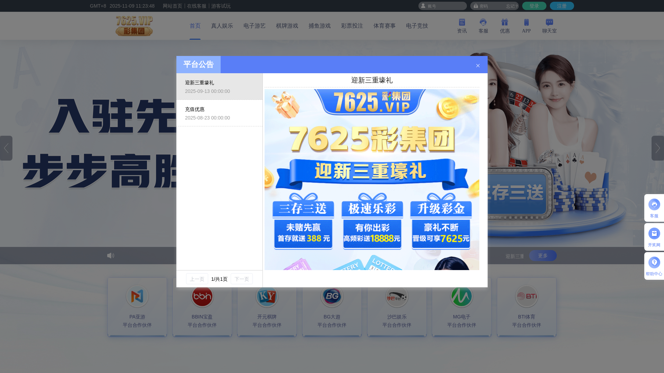
Task: Open the 资讯 news icon
Action: tap(462, 26)
